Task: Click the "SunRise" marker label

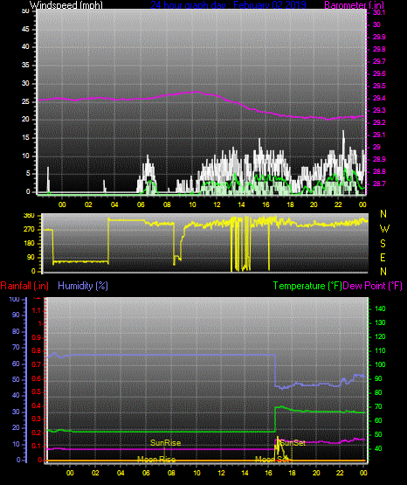Action: (165, 443)
